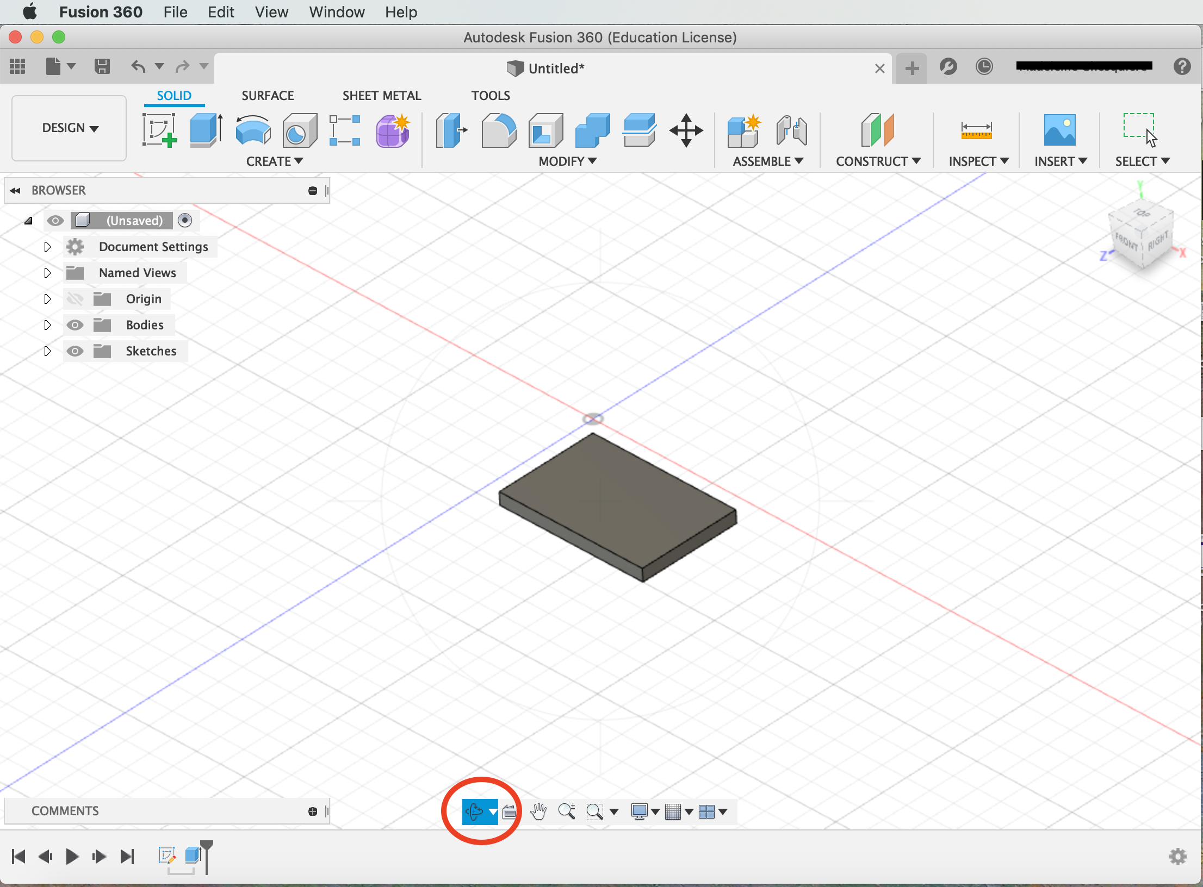This screenshot has width=1203, height=887.
Task: Click the Save icon
Action: (102, 66)
